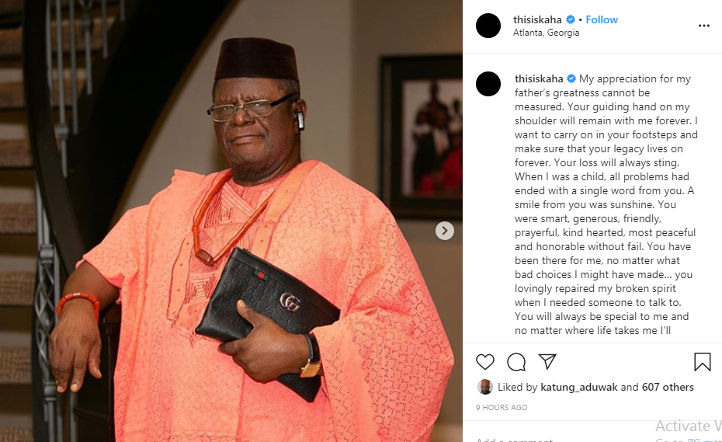The height and width of the screenshot is (442, 722).
Task: Click the photo of the man in orange attire
Action: point(231,221)
